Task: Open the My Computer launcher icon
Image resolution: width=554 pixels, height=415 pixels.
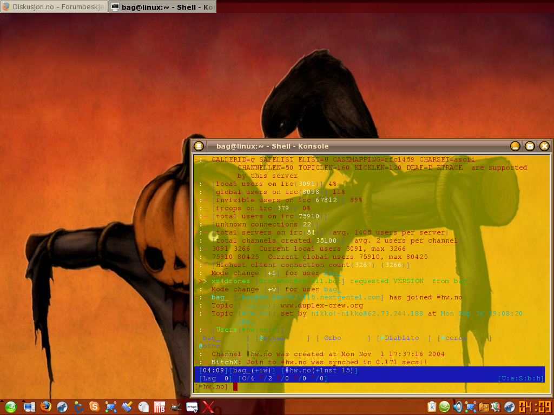Action: pyautogui.click(x=29, y=407)
